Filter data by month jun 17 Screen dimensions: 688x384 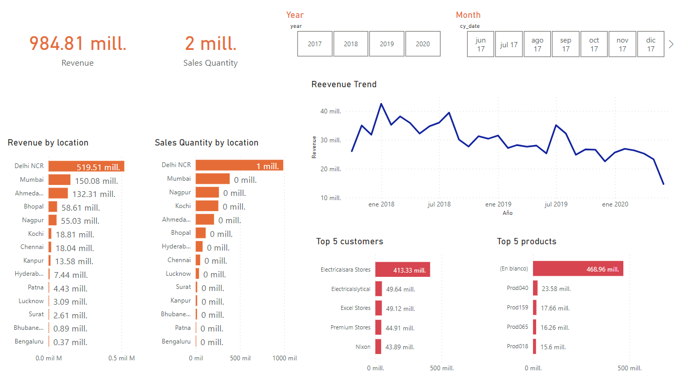pos(480,44)
